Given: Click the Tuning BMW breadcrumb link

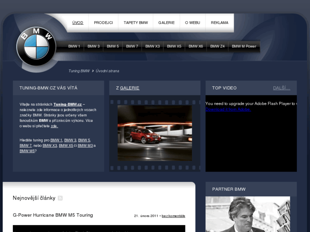Looking at the screenshot, I should (x=79, y=71).
